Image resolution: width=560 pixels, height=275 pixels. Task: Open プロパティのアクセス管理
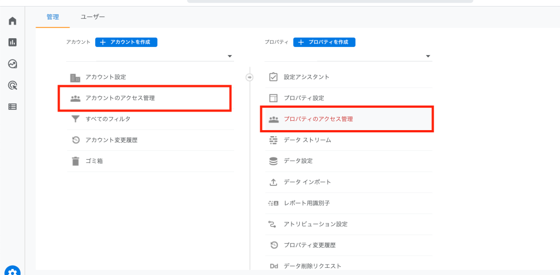click(347, 119)
